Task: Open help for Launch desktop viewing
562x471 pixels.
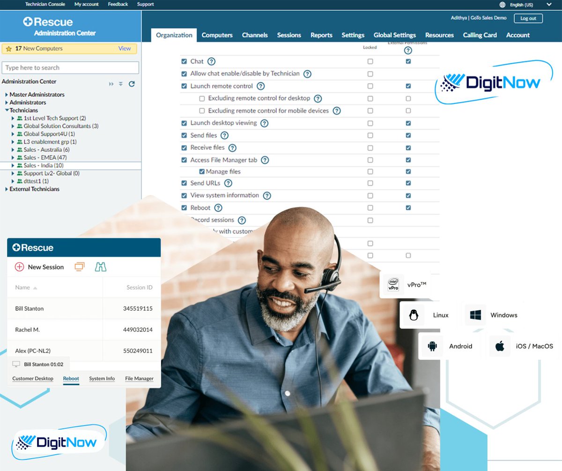Action: [264, 123]
